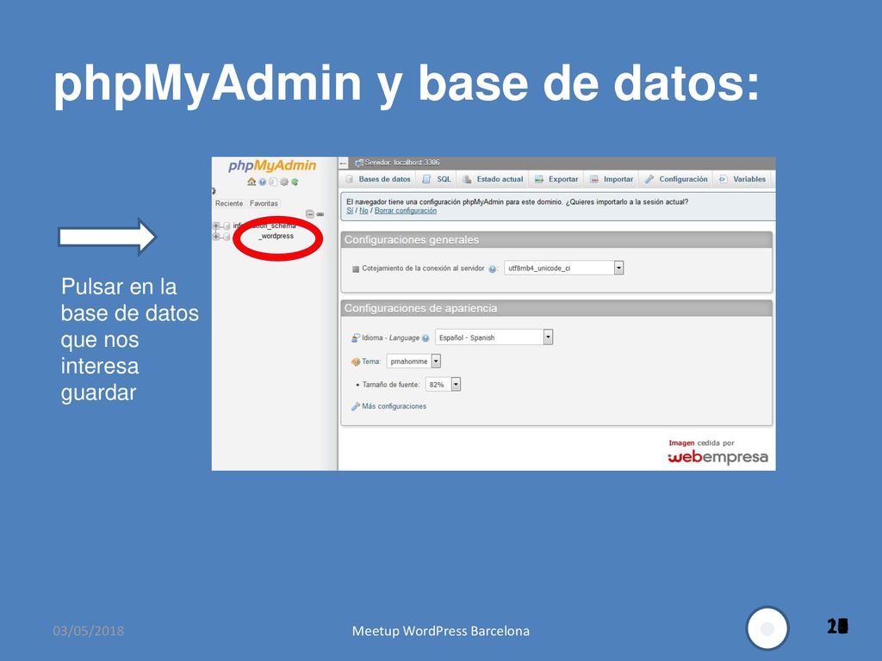Click the Tamaño de fuente label
Viewport: 882px width, 661px height.
click(391, 385)
